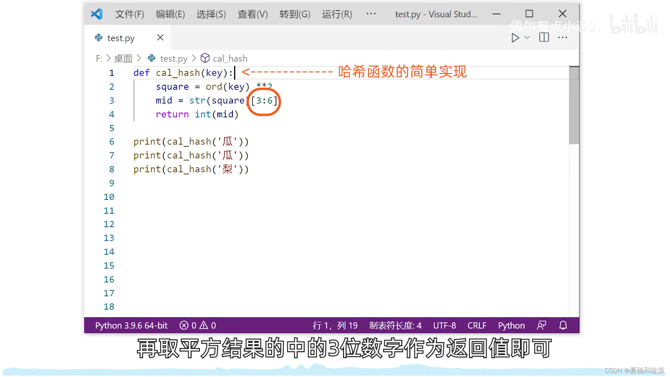Select Python 3.9.6 64-bit interpreter
The image size is (670, 377).
click(x=131, y=325)
